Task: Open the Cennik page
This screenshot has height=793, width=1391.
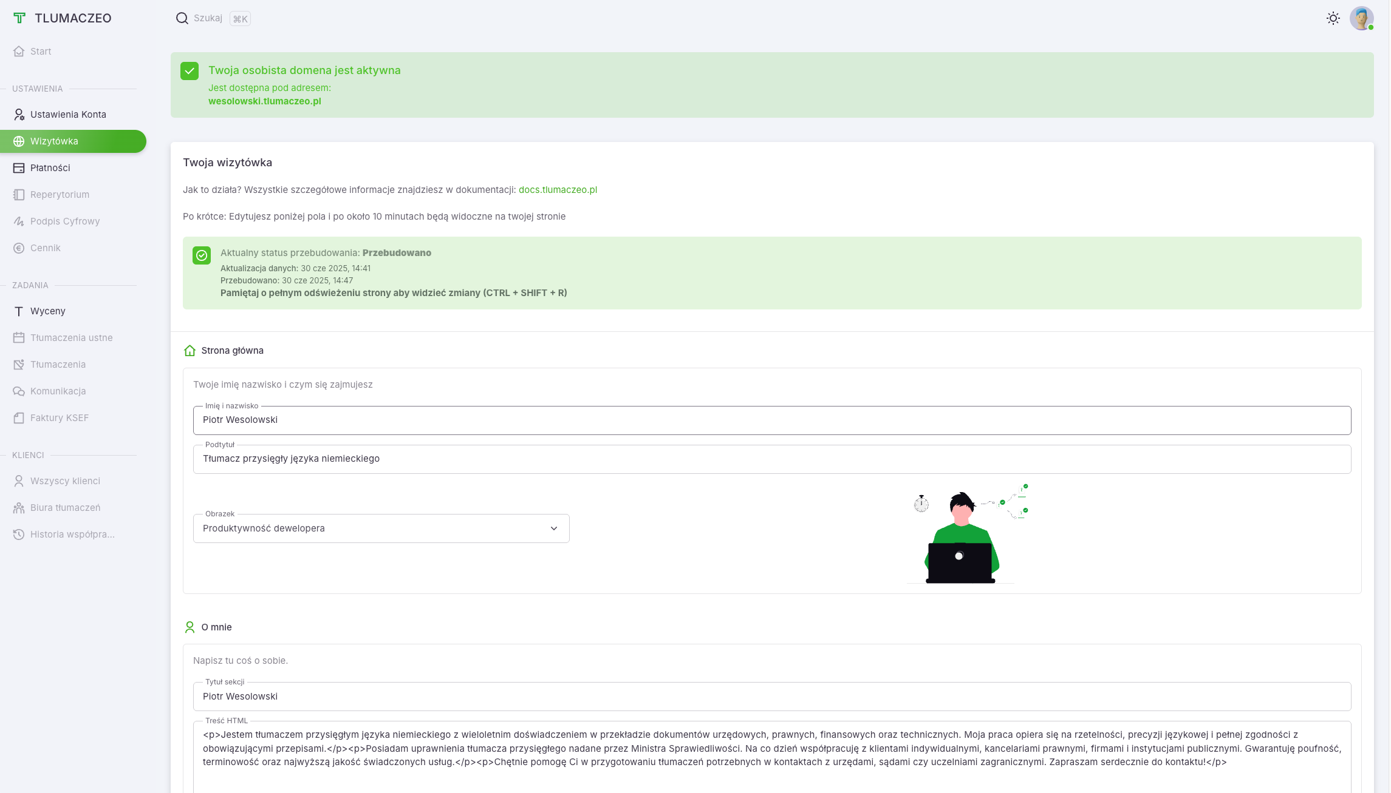Action: tap(45, 248)
